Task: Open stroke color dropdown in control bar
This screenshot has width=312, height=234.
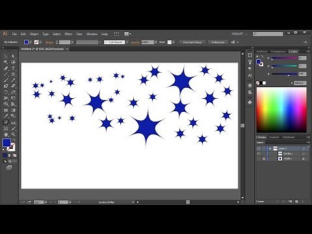Action: tap(40, 42)
